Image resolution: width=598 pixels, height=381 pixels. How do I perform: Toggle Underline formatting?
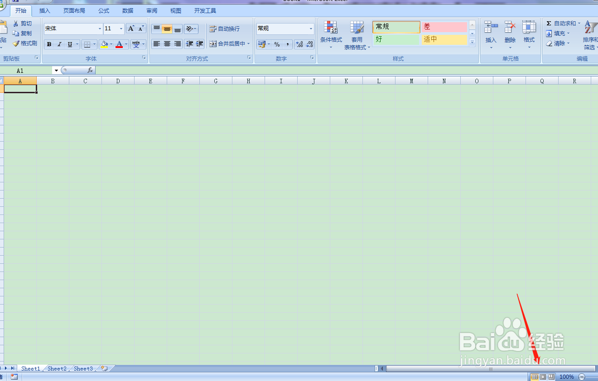pos(70,44)
